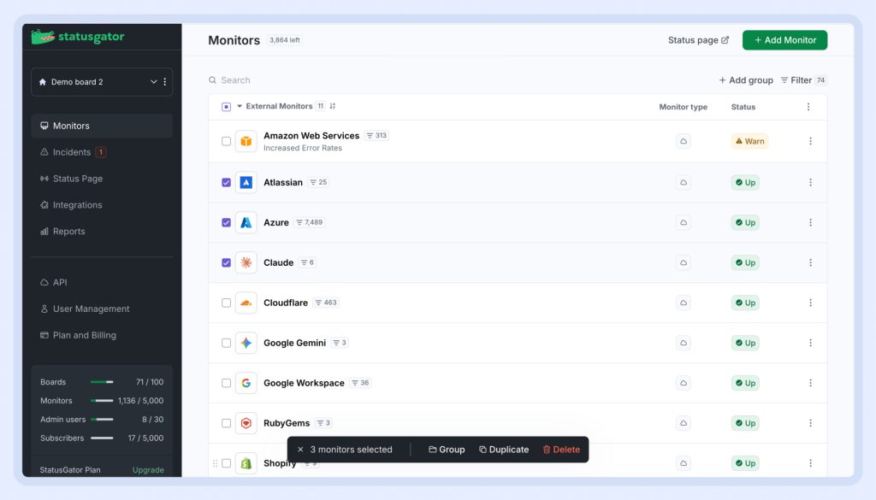Click the Amazon Web Services filter count 313
The height and width of the screenshot is (500, 876).
pos(376,136)
